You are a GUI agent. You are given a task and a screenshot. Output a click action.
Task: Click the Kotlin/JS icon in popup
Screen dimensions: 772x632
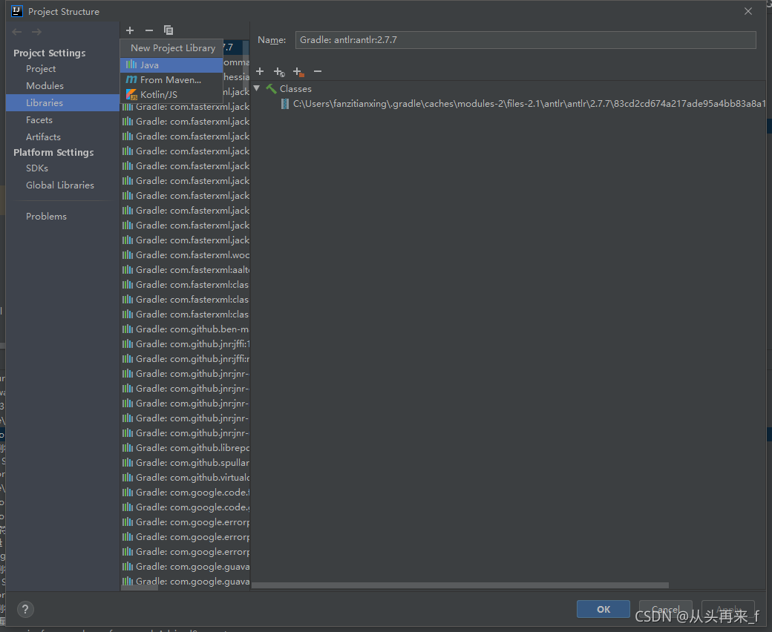click(131, 94)
